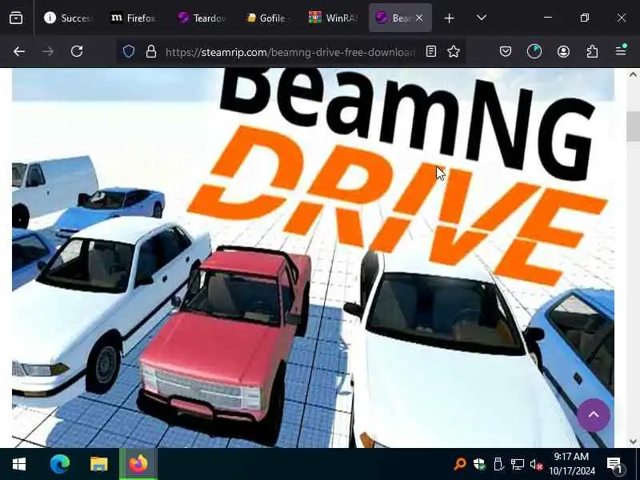The width and height of the screenshot is (640, 480).
Task: Launch Microsoft Edge from the taskbar
Action: pyautogui.click(x=59, y=464)
